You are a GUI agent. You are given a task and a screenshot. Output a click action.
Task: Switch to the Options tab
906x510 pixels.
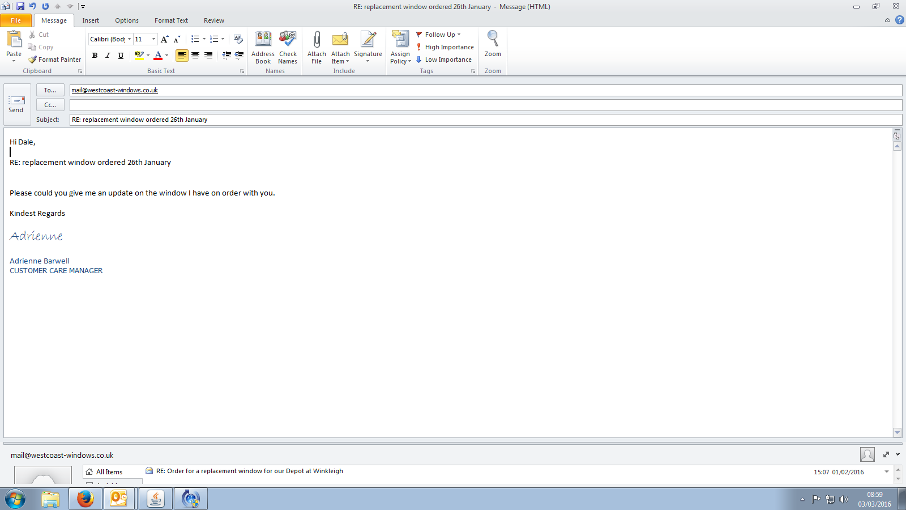127,20
